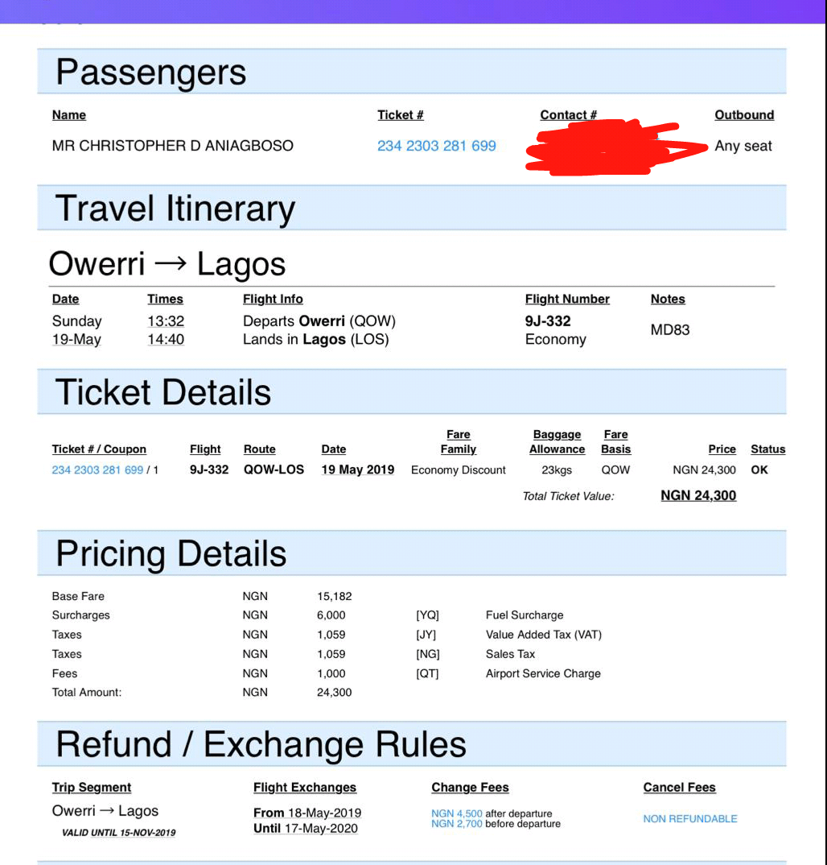Open ticket number link under Passengers
The width and height of the screenshot is (827, 865).
436,146
